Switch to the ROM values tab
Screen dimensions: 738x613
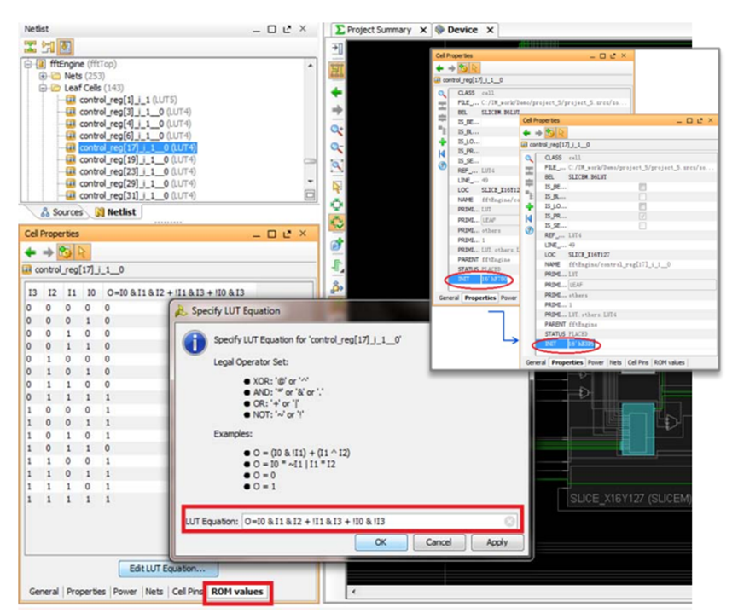237,592
